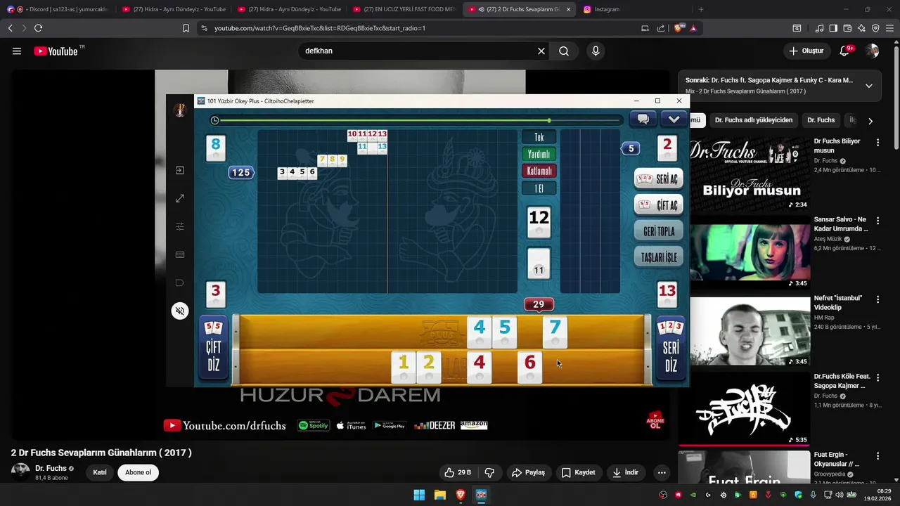
Task: Click the avatar icon atop game sidebar
Action: coord(180,110)
